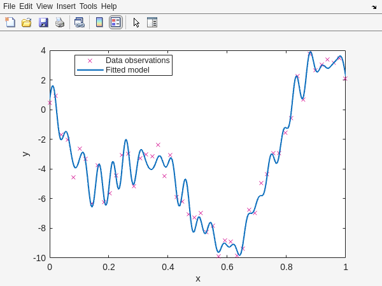Image resolution: width=382 pixels, height=286 pixels.
Task: Click the x axis label below the plot
Action: 197,278
